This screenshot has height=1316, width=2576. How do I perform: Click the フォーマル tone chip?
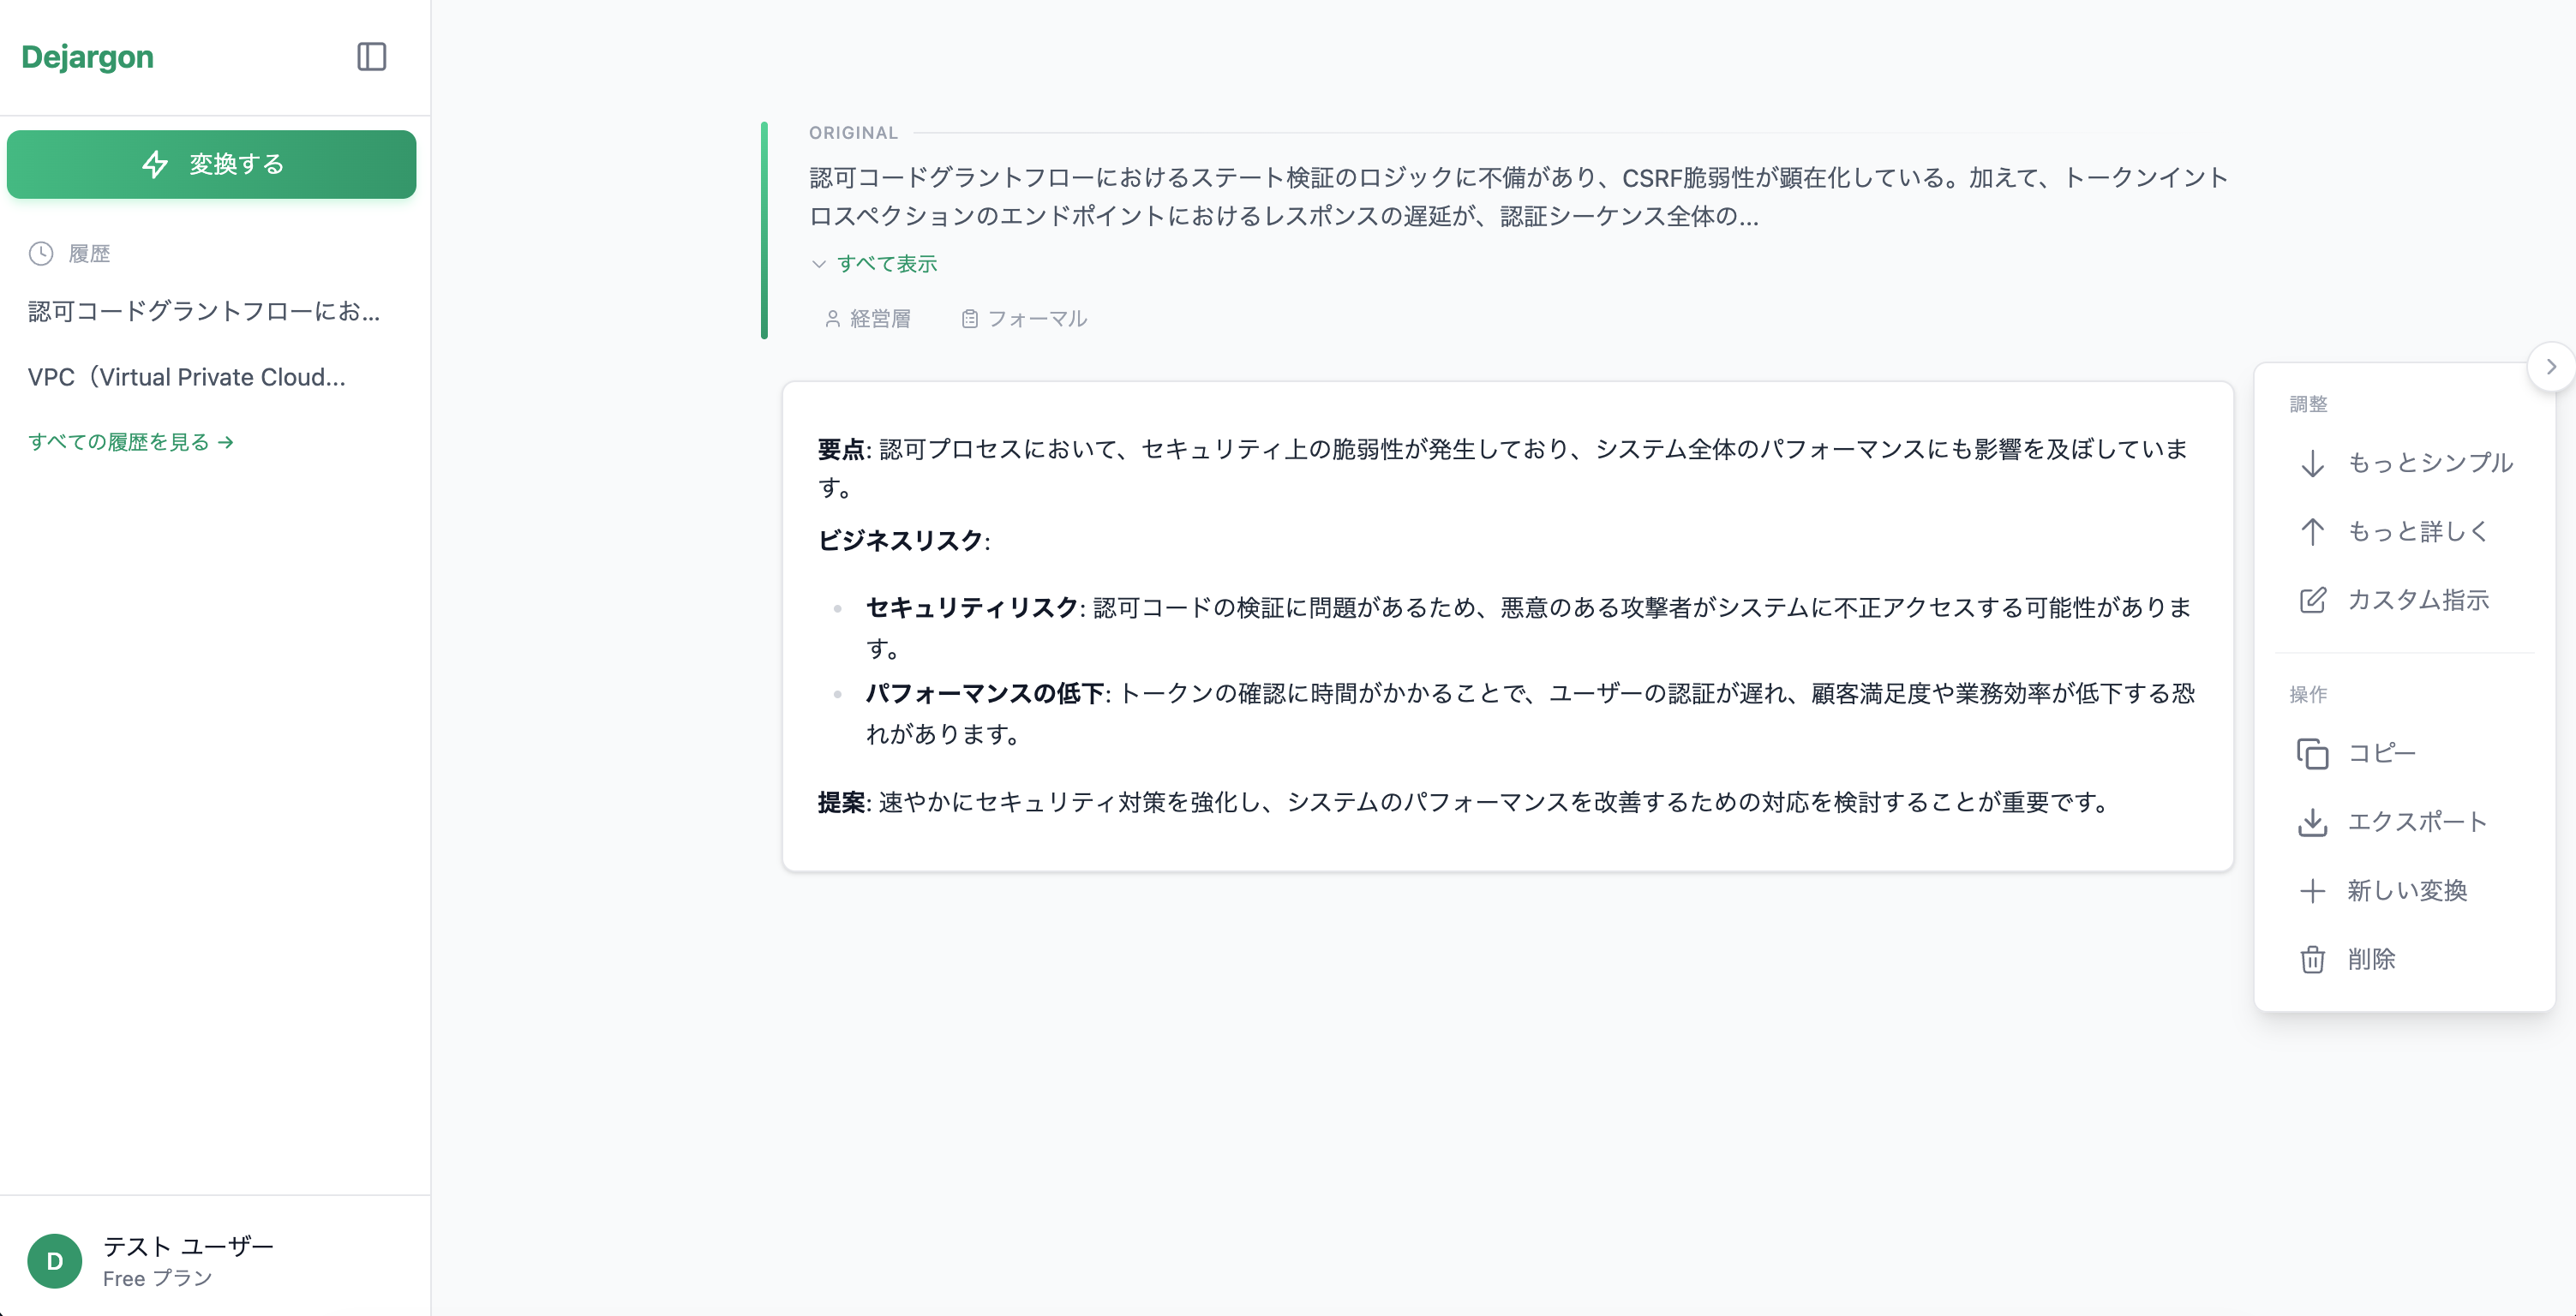tap(1023, 318)
